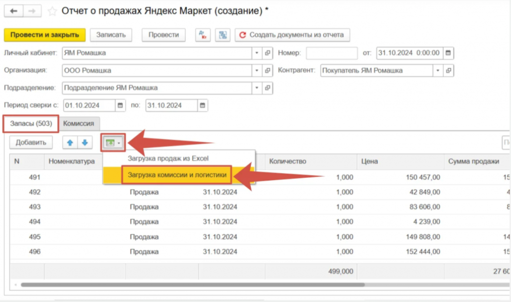The image size is (511, 302).
Task: Expand the Организация dropdown list
Action: [x=257, y=71]
